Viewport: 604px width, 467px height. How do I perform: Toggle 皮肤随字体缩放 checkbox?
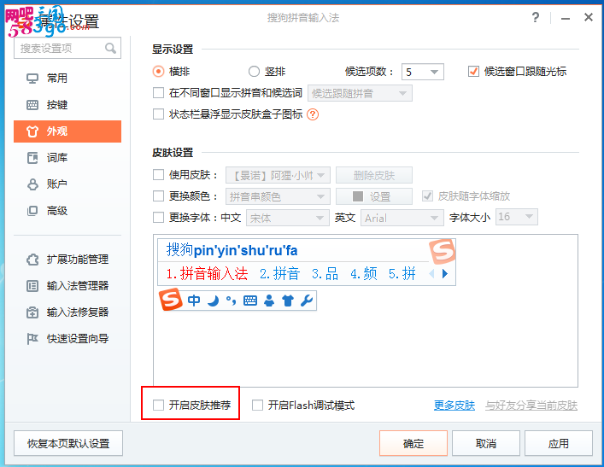427,196
